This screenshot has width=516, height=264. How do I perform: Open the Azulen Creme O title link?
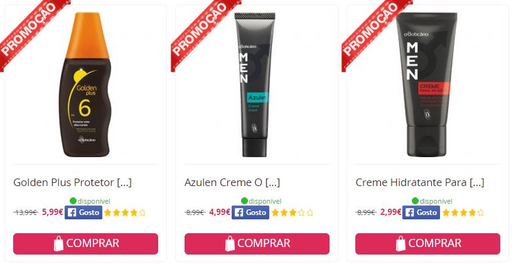(x=232, y=182)
